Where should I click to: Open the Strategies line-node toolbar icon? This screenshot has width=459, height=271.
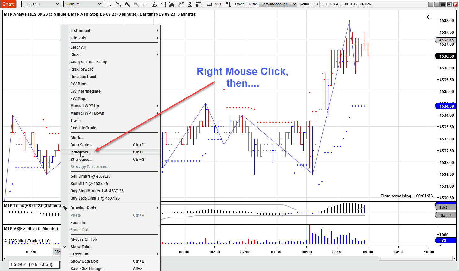(x=181, y=4)
